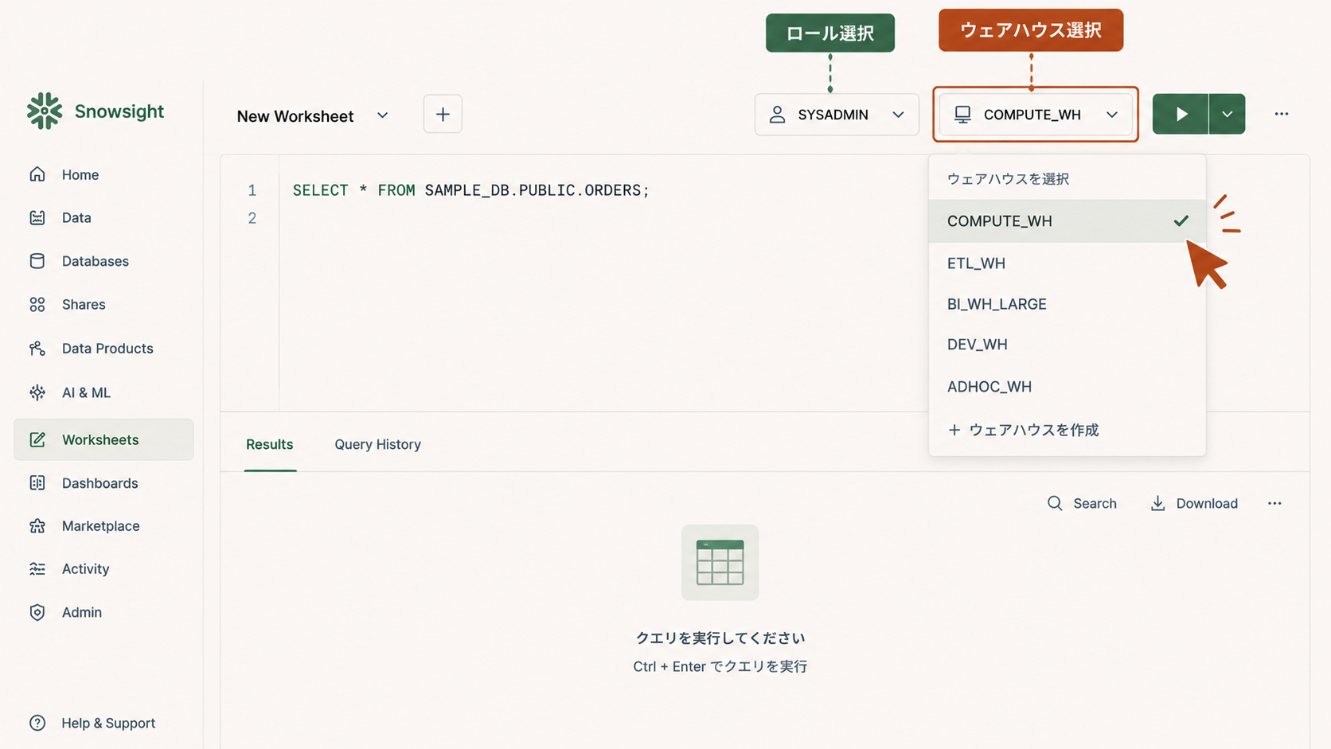Switch to the Results tab
Screen dimensions: 1331x749
tap(270, 444)
